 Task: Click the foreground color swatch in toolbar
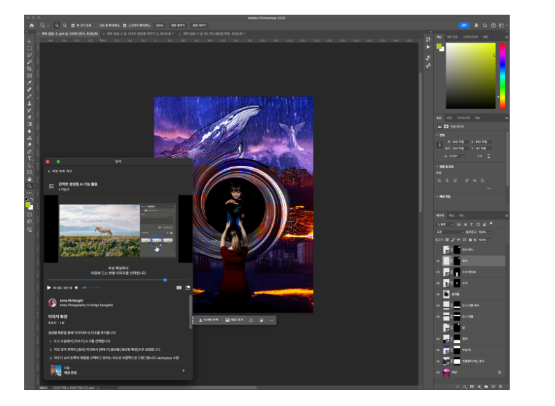click(x=28, y=205)
